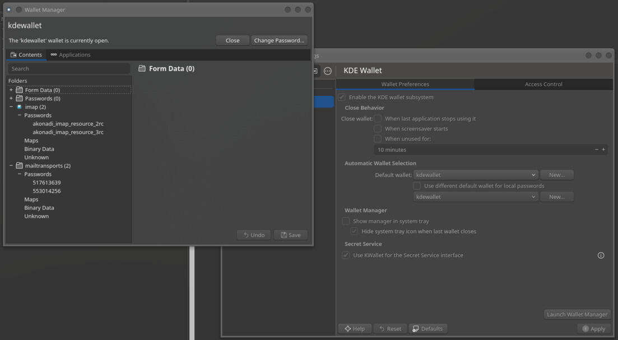Expand the Passwords (0) folder

pos(11,99)
